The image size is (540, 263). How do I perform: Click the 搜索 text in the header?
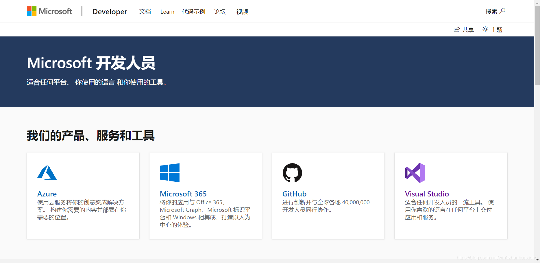tap(491, 12)
